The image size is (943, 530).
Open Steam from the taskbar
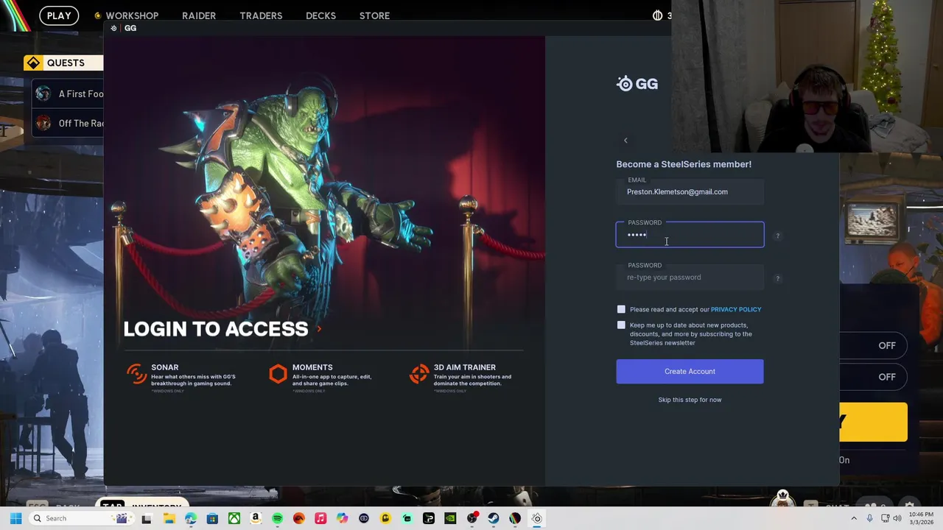click(494, 518)
